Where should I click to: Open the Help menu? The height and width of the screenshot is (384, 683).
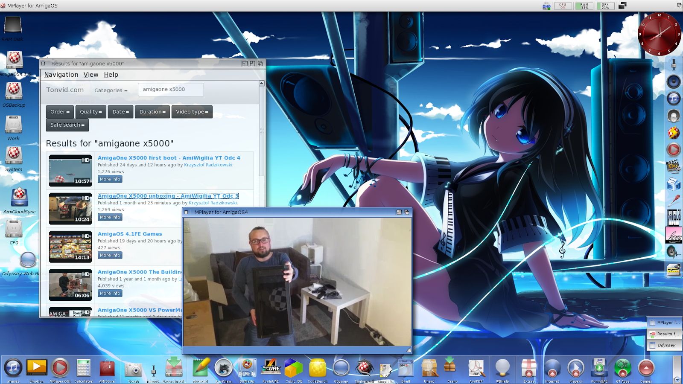point(111,75)
